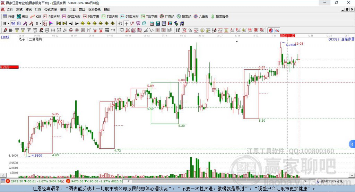Open the 窗口 menu

point(82,9)
